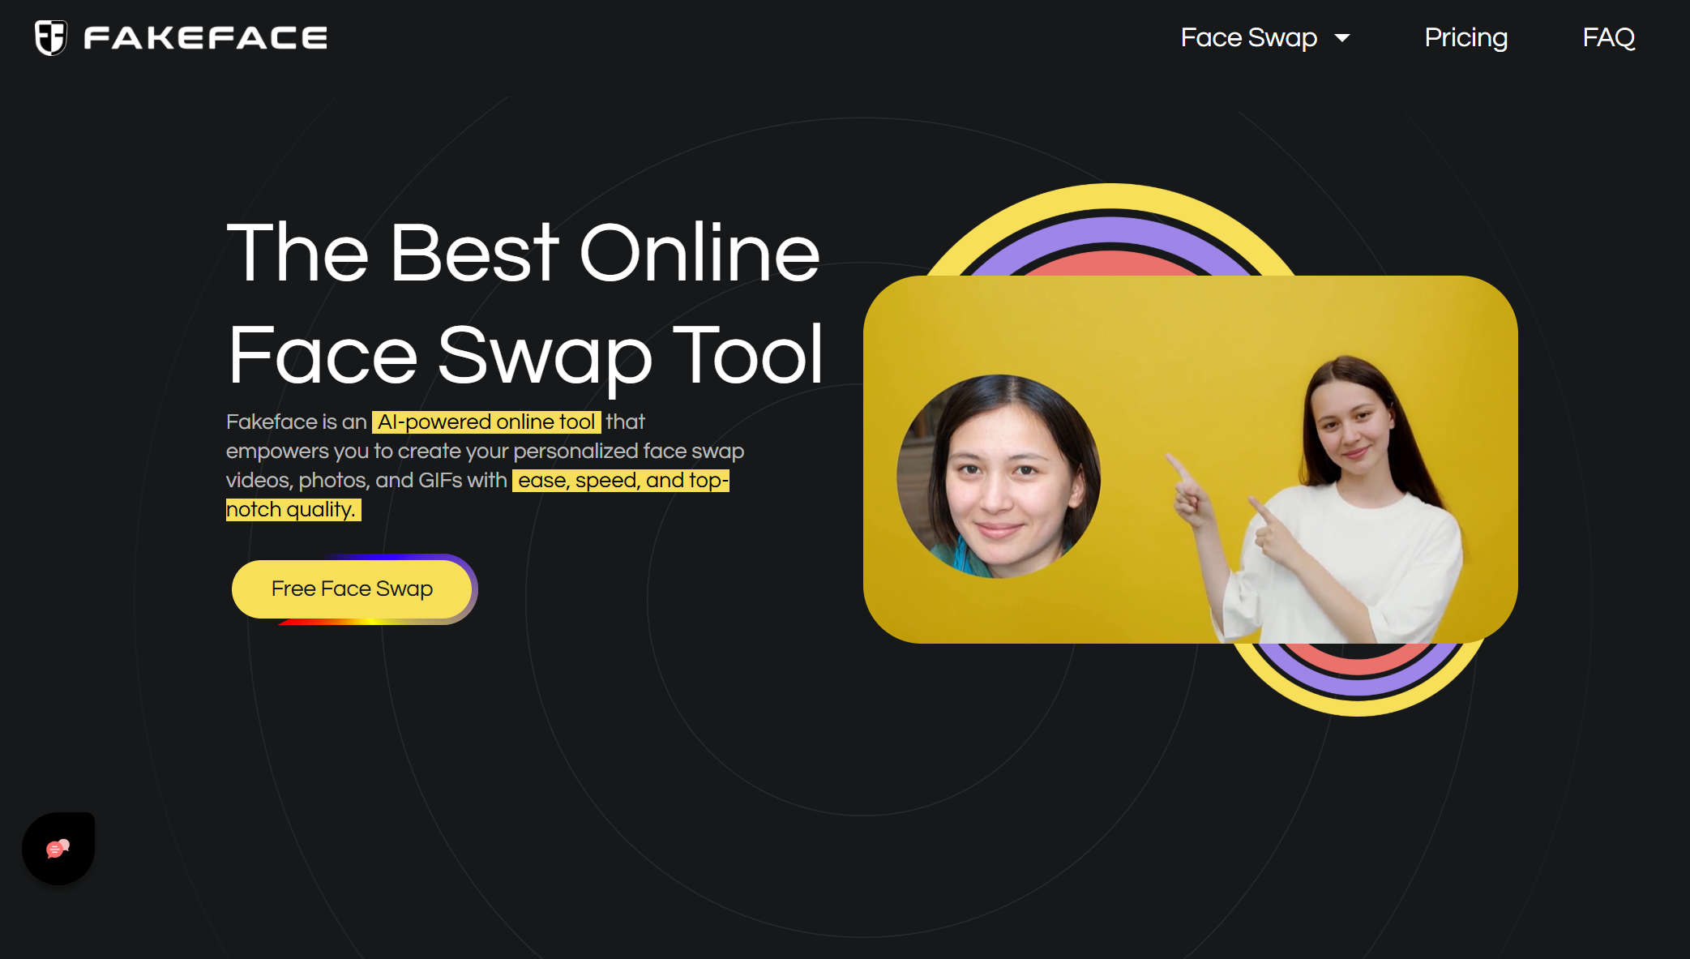Click the highlighted 'notch quality.' text
The height and width of the screenshot is (959, 1690).
coord(292,510)
